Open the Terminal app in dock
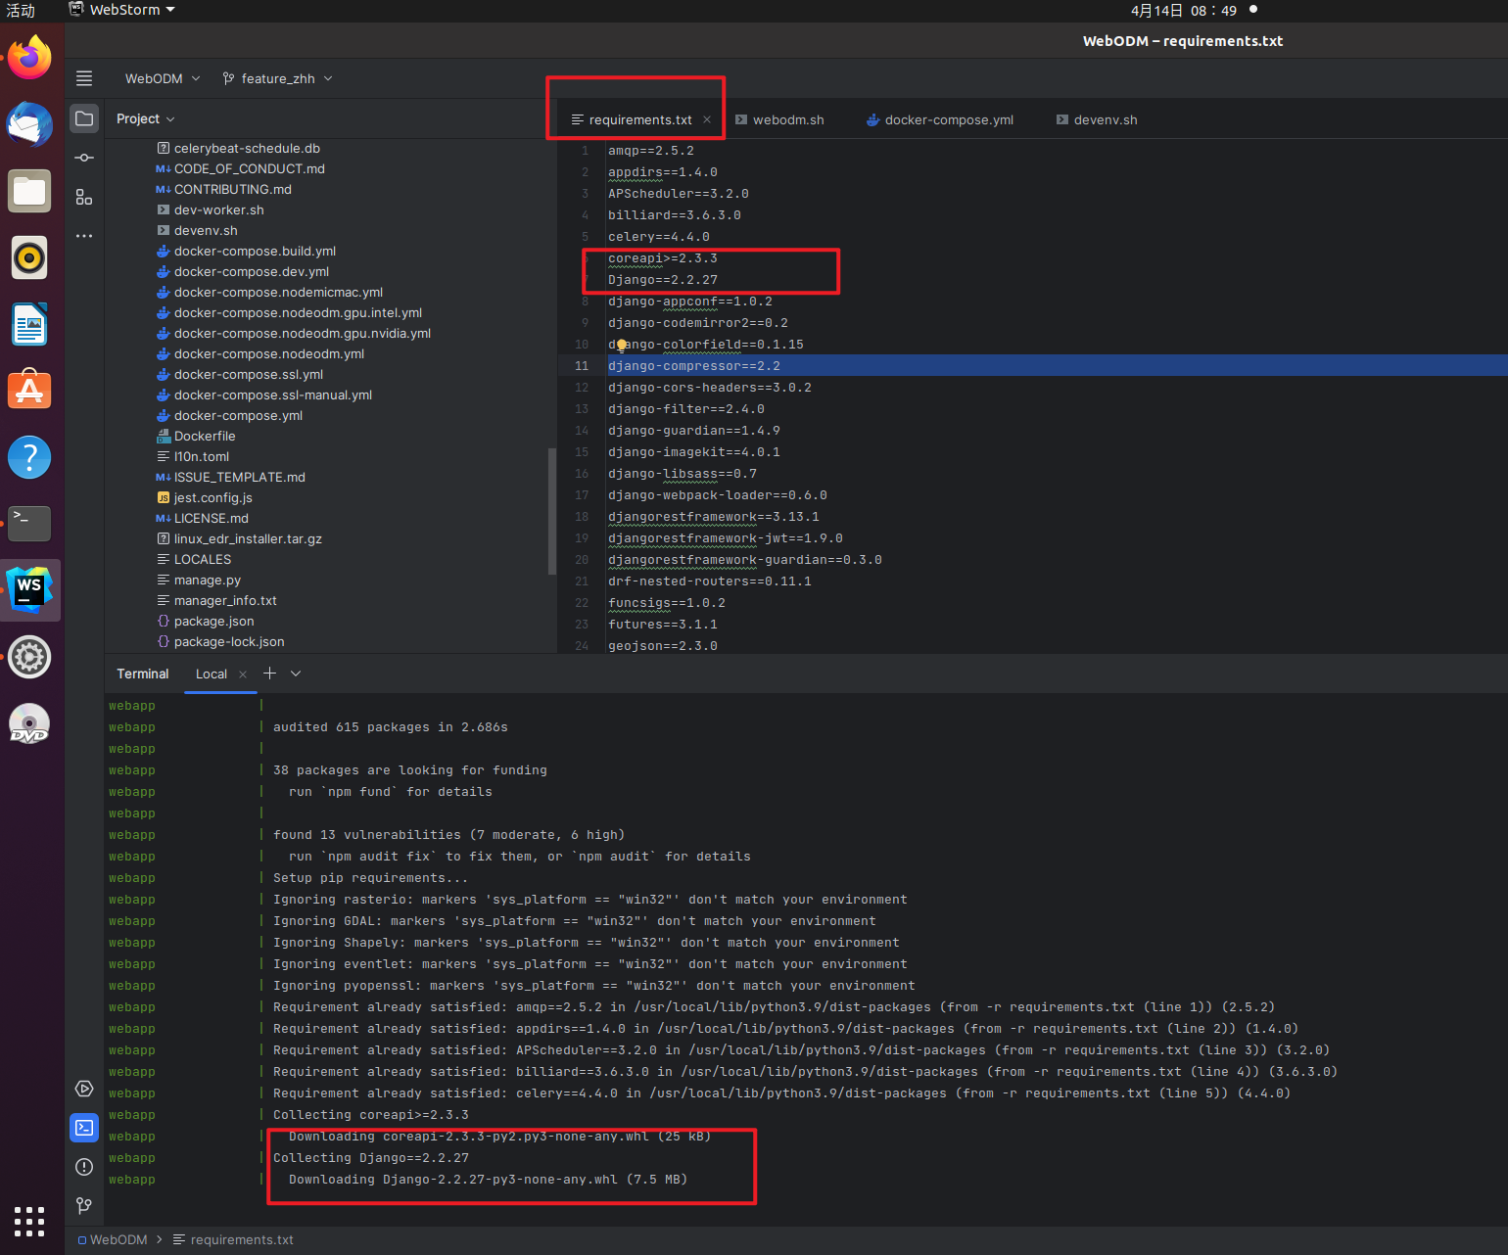The height and width of the screenshot is (1255, 1508). point(29,524)
